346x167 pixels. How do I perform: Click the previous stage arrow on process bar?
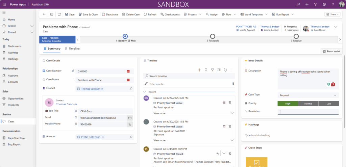(78, 40)
